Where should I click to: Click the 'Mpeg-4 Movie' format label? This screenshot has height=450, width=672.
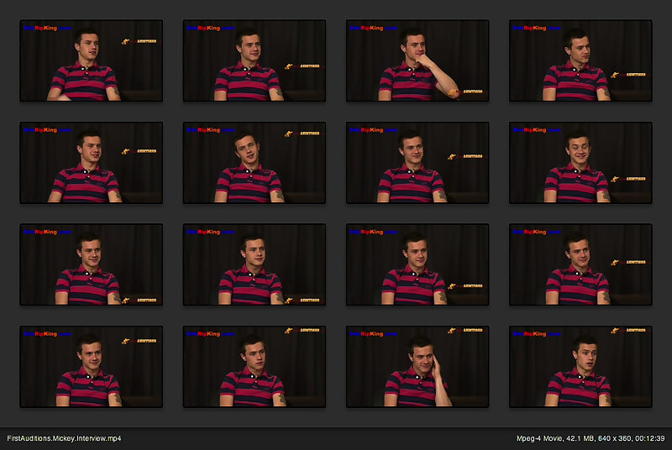pyautogui.click(x=539, y=438)
